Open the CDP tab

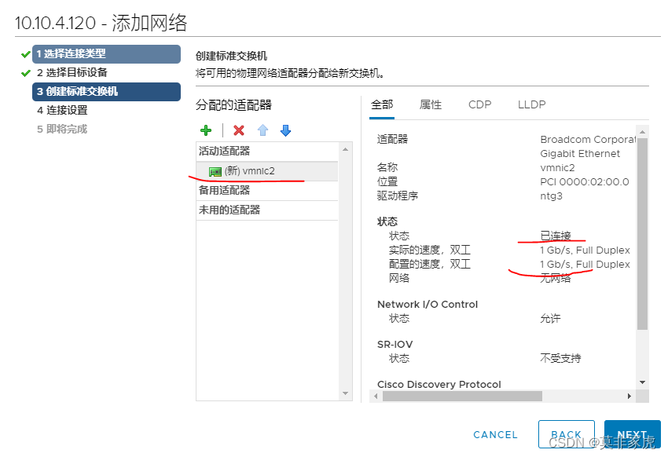[x=479, y=104]
